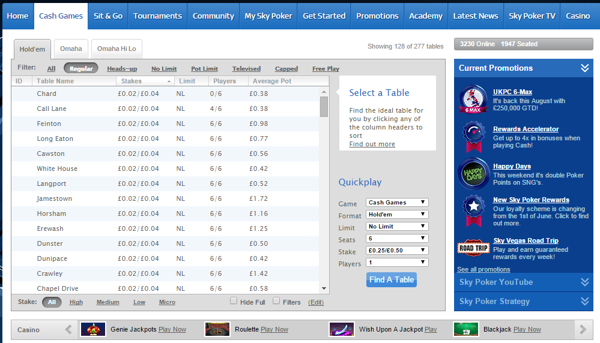Click the Genie Jackpots game thumbnail
The width and height of the screenshot is (600, 343).
tap(93, 329)
